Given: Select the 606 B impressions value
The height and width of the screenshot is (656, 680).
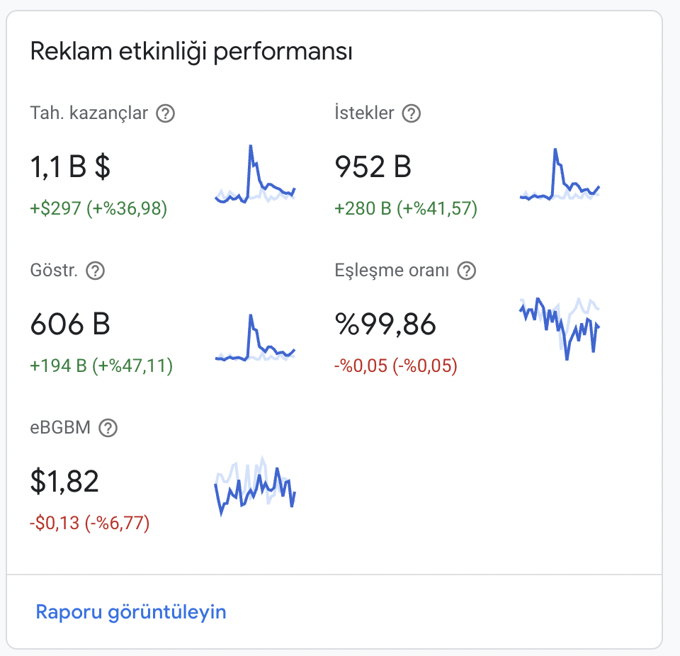Looking at the screenshot, I should (x=70, y=324).
